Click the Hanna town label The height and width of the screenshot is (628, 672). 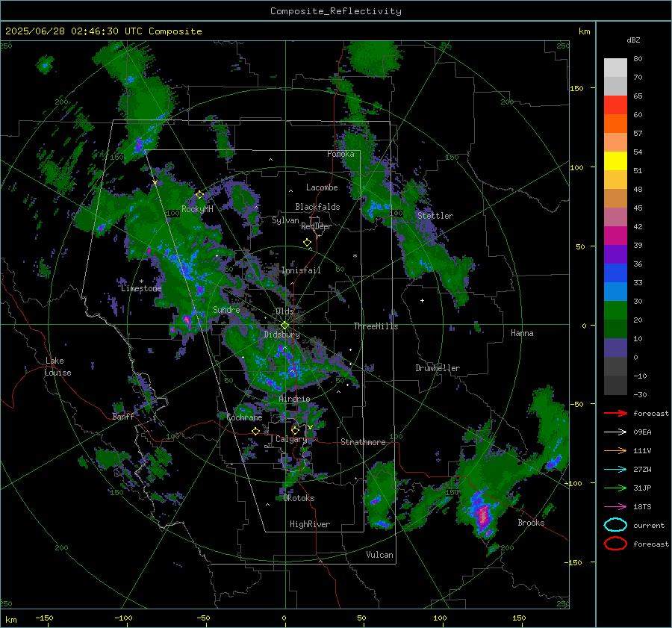coord(522,333)
